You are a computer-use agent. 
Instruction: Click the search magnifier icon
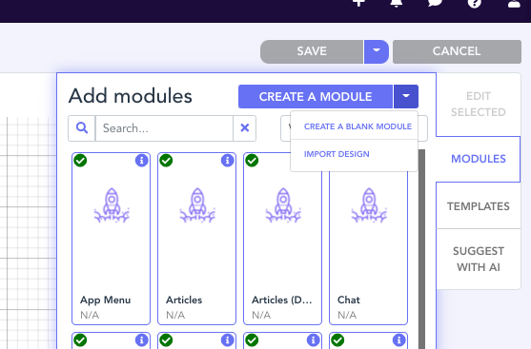[82, 128]
